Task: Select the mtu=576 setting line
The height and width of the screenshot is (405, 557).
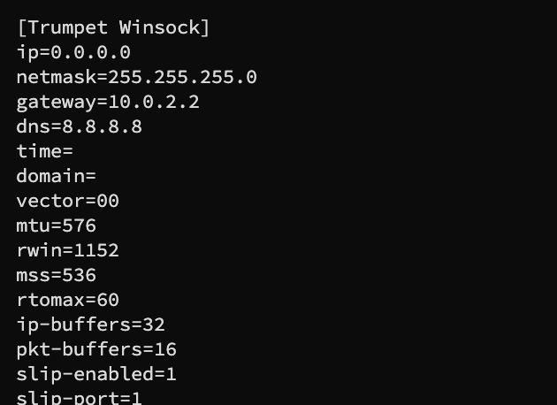Action: point(56,225)
